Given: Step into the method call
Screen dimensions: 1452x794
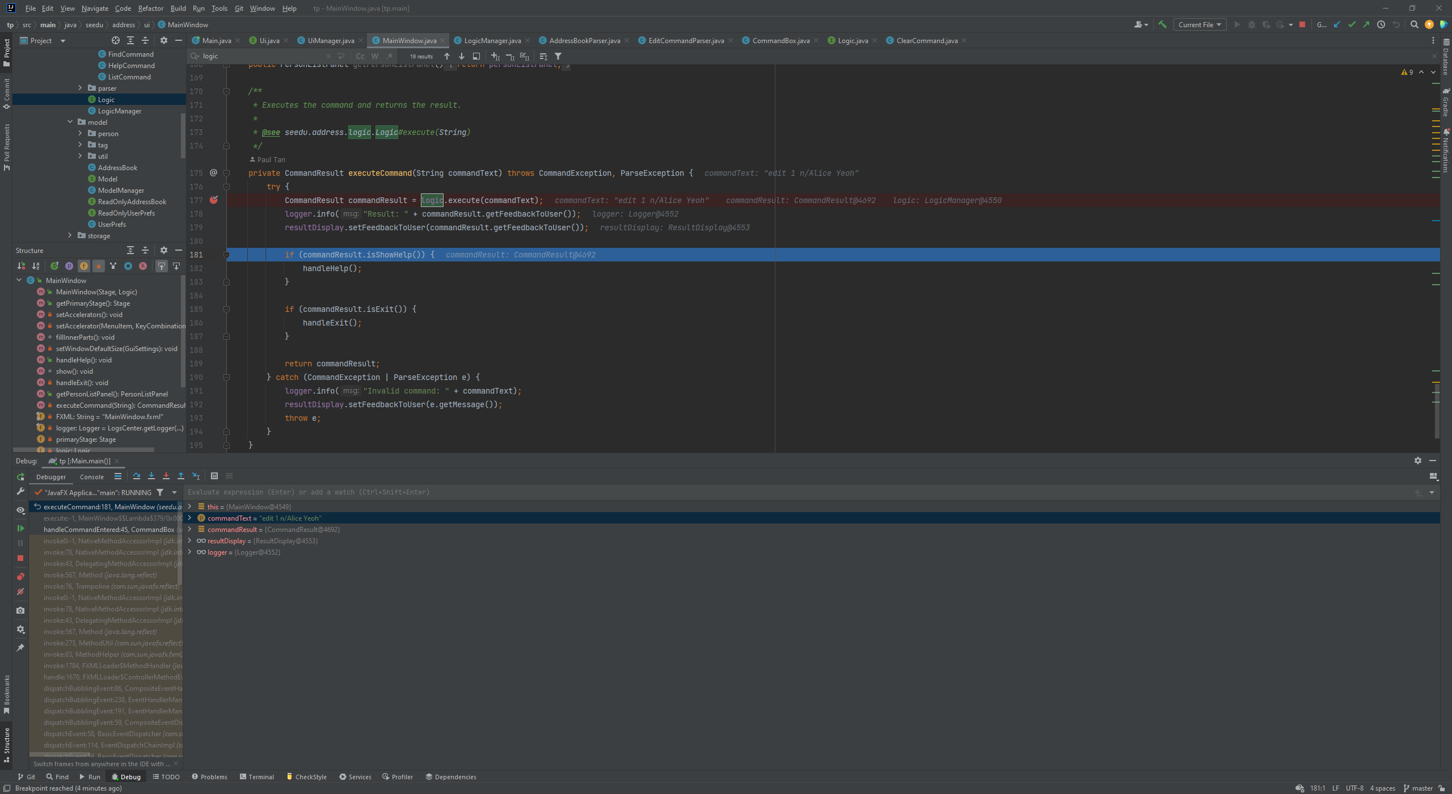Looking at the screenshot, I should [151, 476].
